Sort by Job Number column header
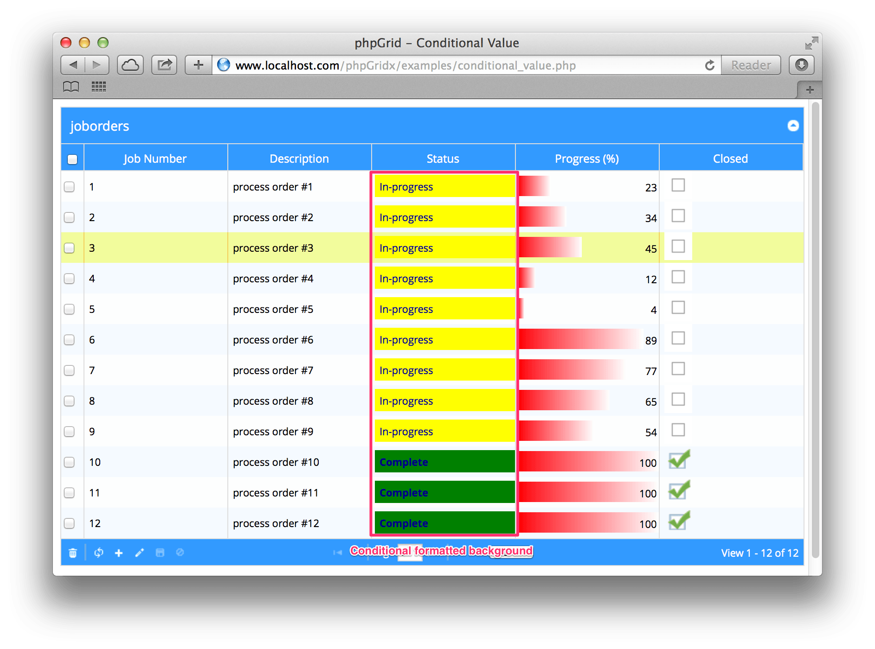875x649 pixels. (x=155, y=159)
